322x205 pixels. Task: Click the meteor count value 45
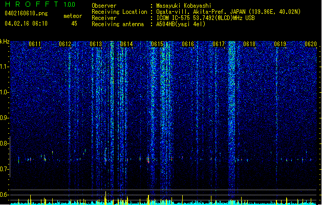(74, 24)
